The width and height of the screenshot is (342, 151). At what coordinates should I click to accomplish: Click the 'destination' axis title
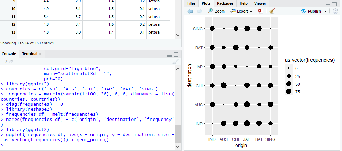(189, 75)
